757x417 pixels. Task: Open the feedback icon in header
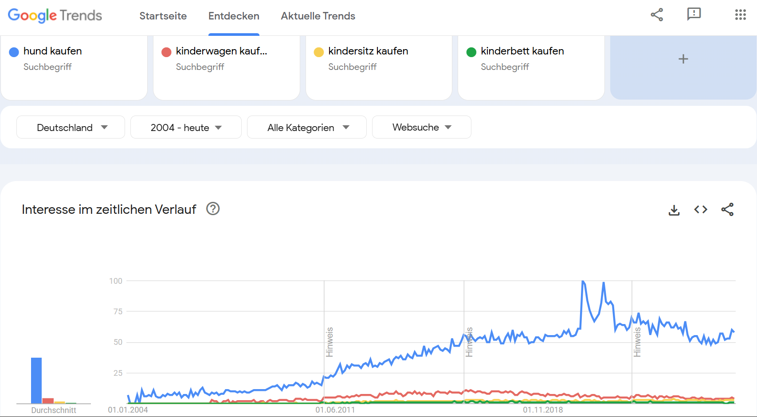[x=694, y=15]
